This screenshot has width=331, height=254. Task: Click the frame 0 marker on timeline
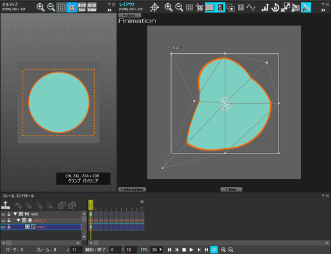coord(90,205)
